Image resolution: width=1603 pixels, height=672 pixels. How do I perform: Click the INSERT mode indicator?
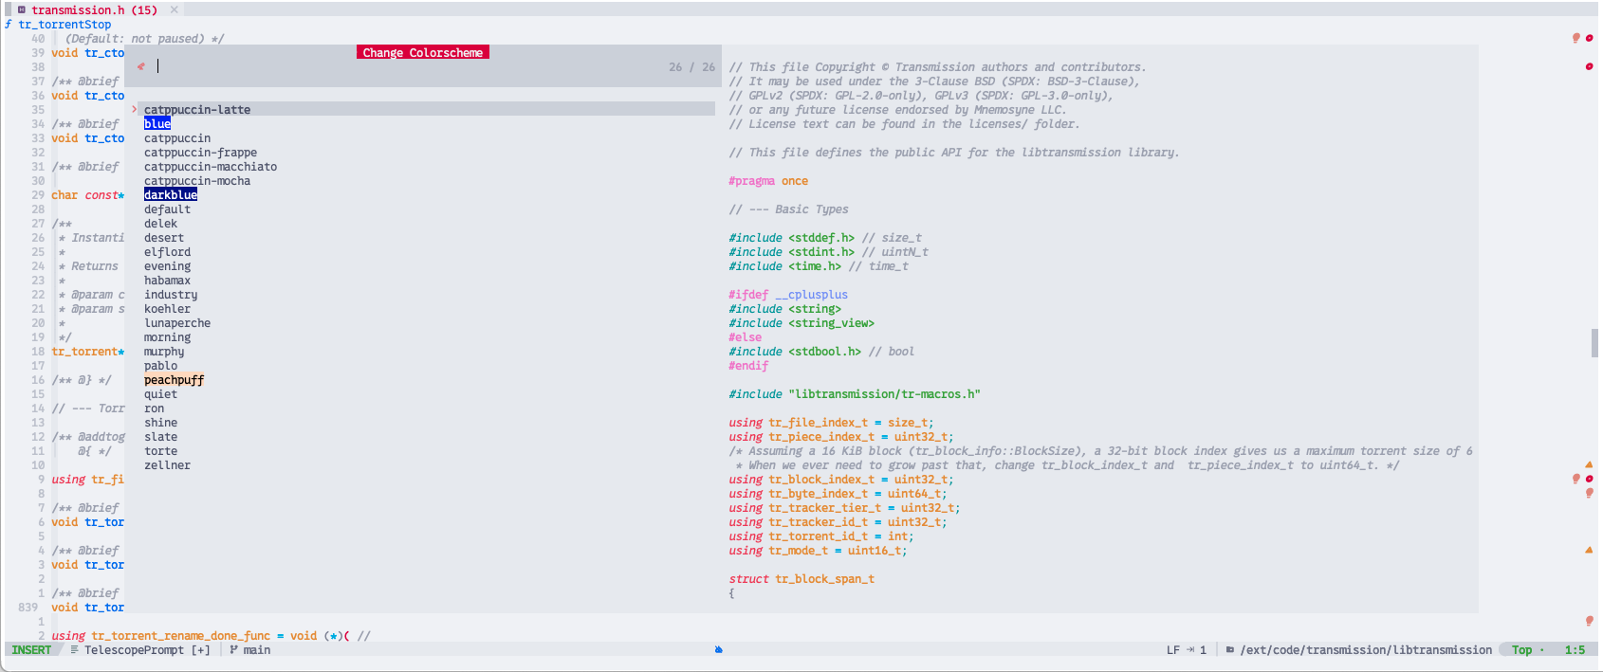[31, 650]
